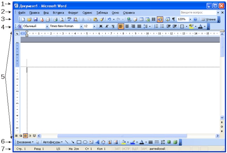Click the ЗАП status bar indicator
The width and height of the screenshot is (227, 153).
tap(117, 149)
